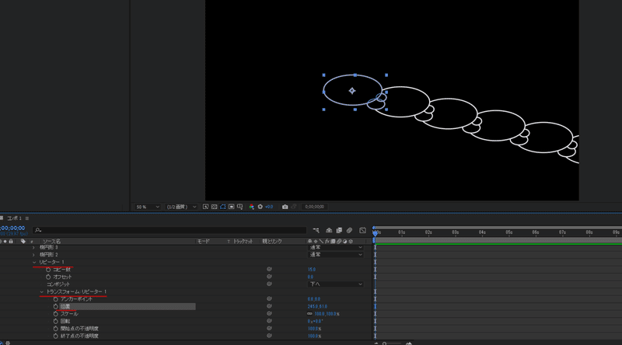Toggle stopwatch for 終了点の不透明度
Viewport: 622px width, 345px height.
click(55, 336)
